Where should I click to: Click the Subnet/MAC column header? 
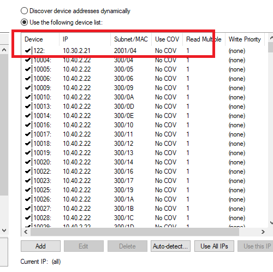(131, 39)
